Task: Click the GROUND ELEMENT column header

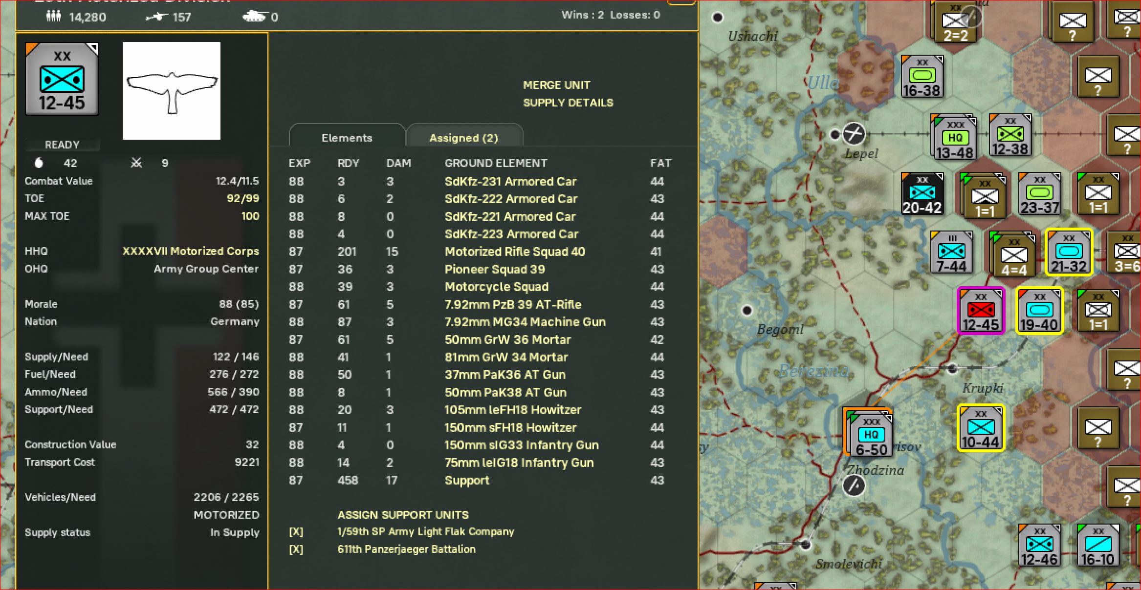Action: [x=496, y=163]
